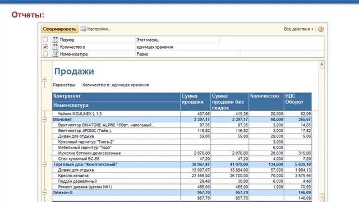Screen dimensions: 359x202
Task: Click the НДС Оборот column header
Action: [298, 102]
